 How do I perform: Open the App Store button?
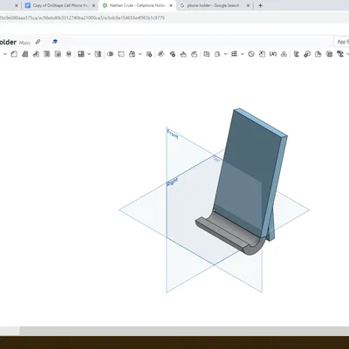pyautogui.click(x=342, y=42)
